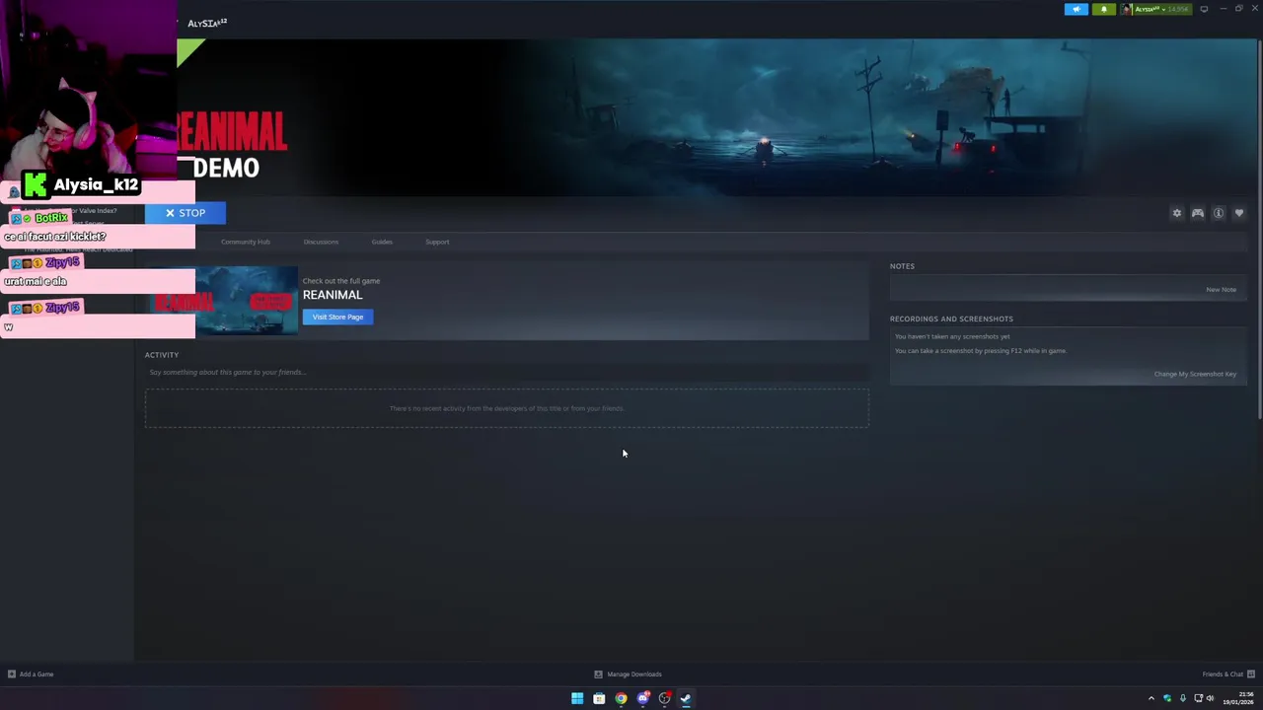Create a New Note
The height and width of the screenshot is (710, 1263).
point(1221,290)
